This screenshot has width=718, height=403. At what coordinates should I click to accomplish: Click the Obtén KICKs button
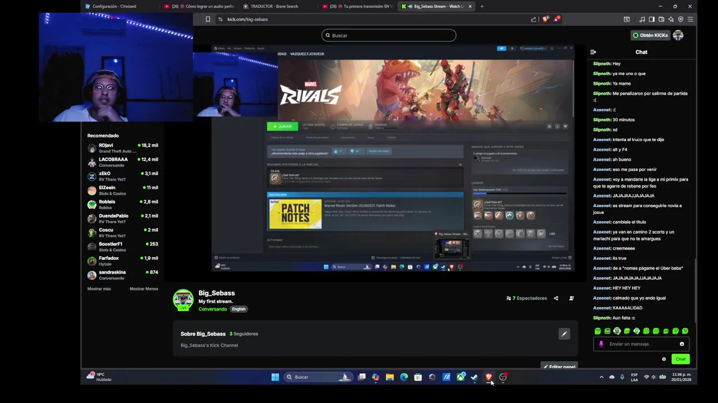pyautogui.click(x=650, y=35)
